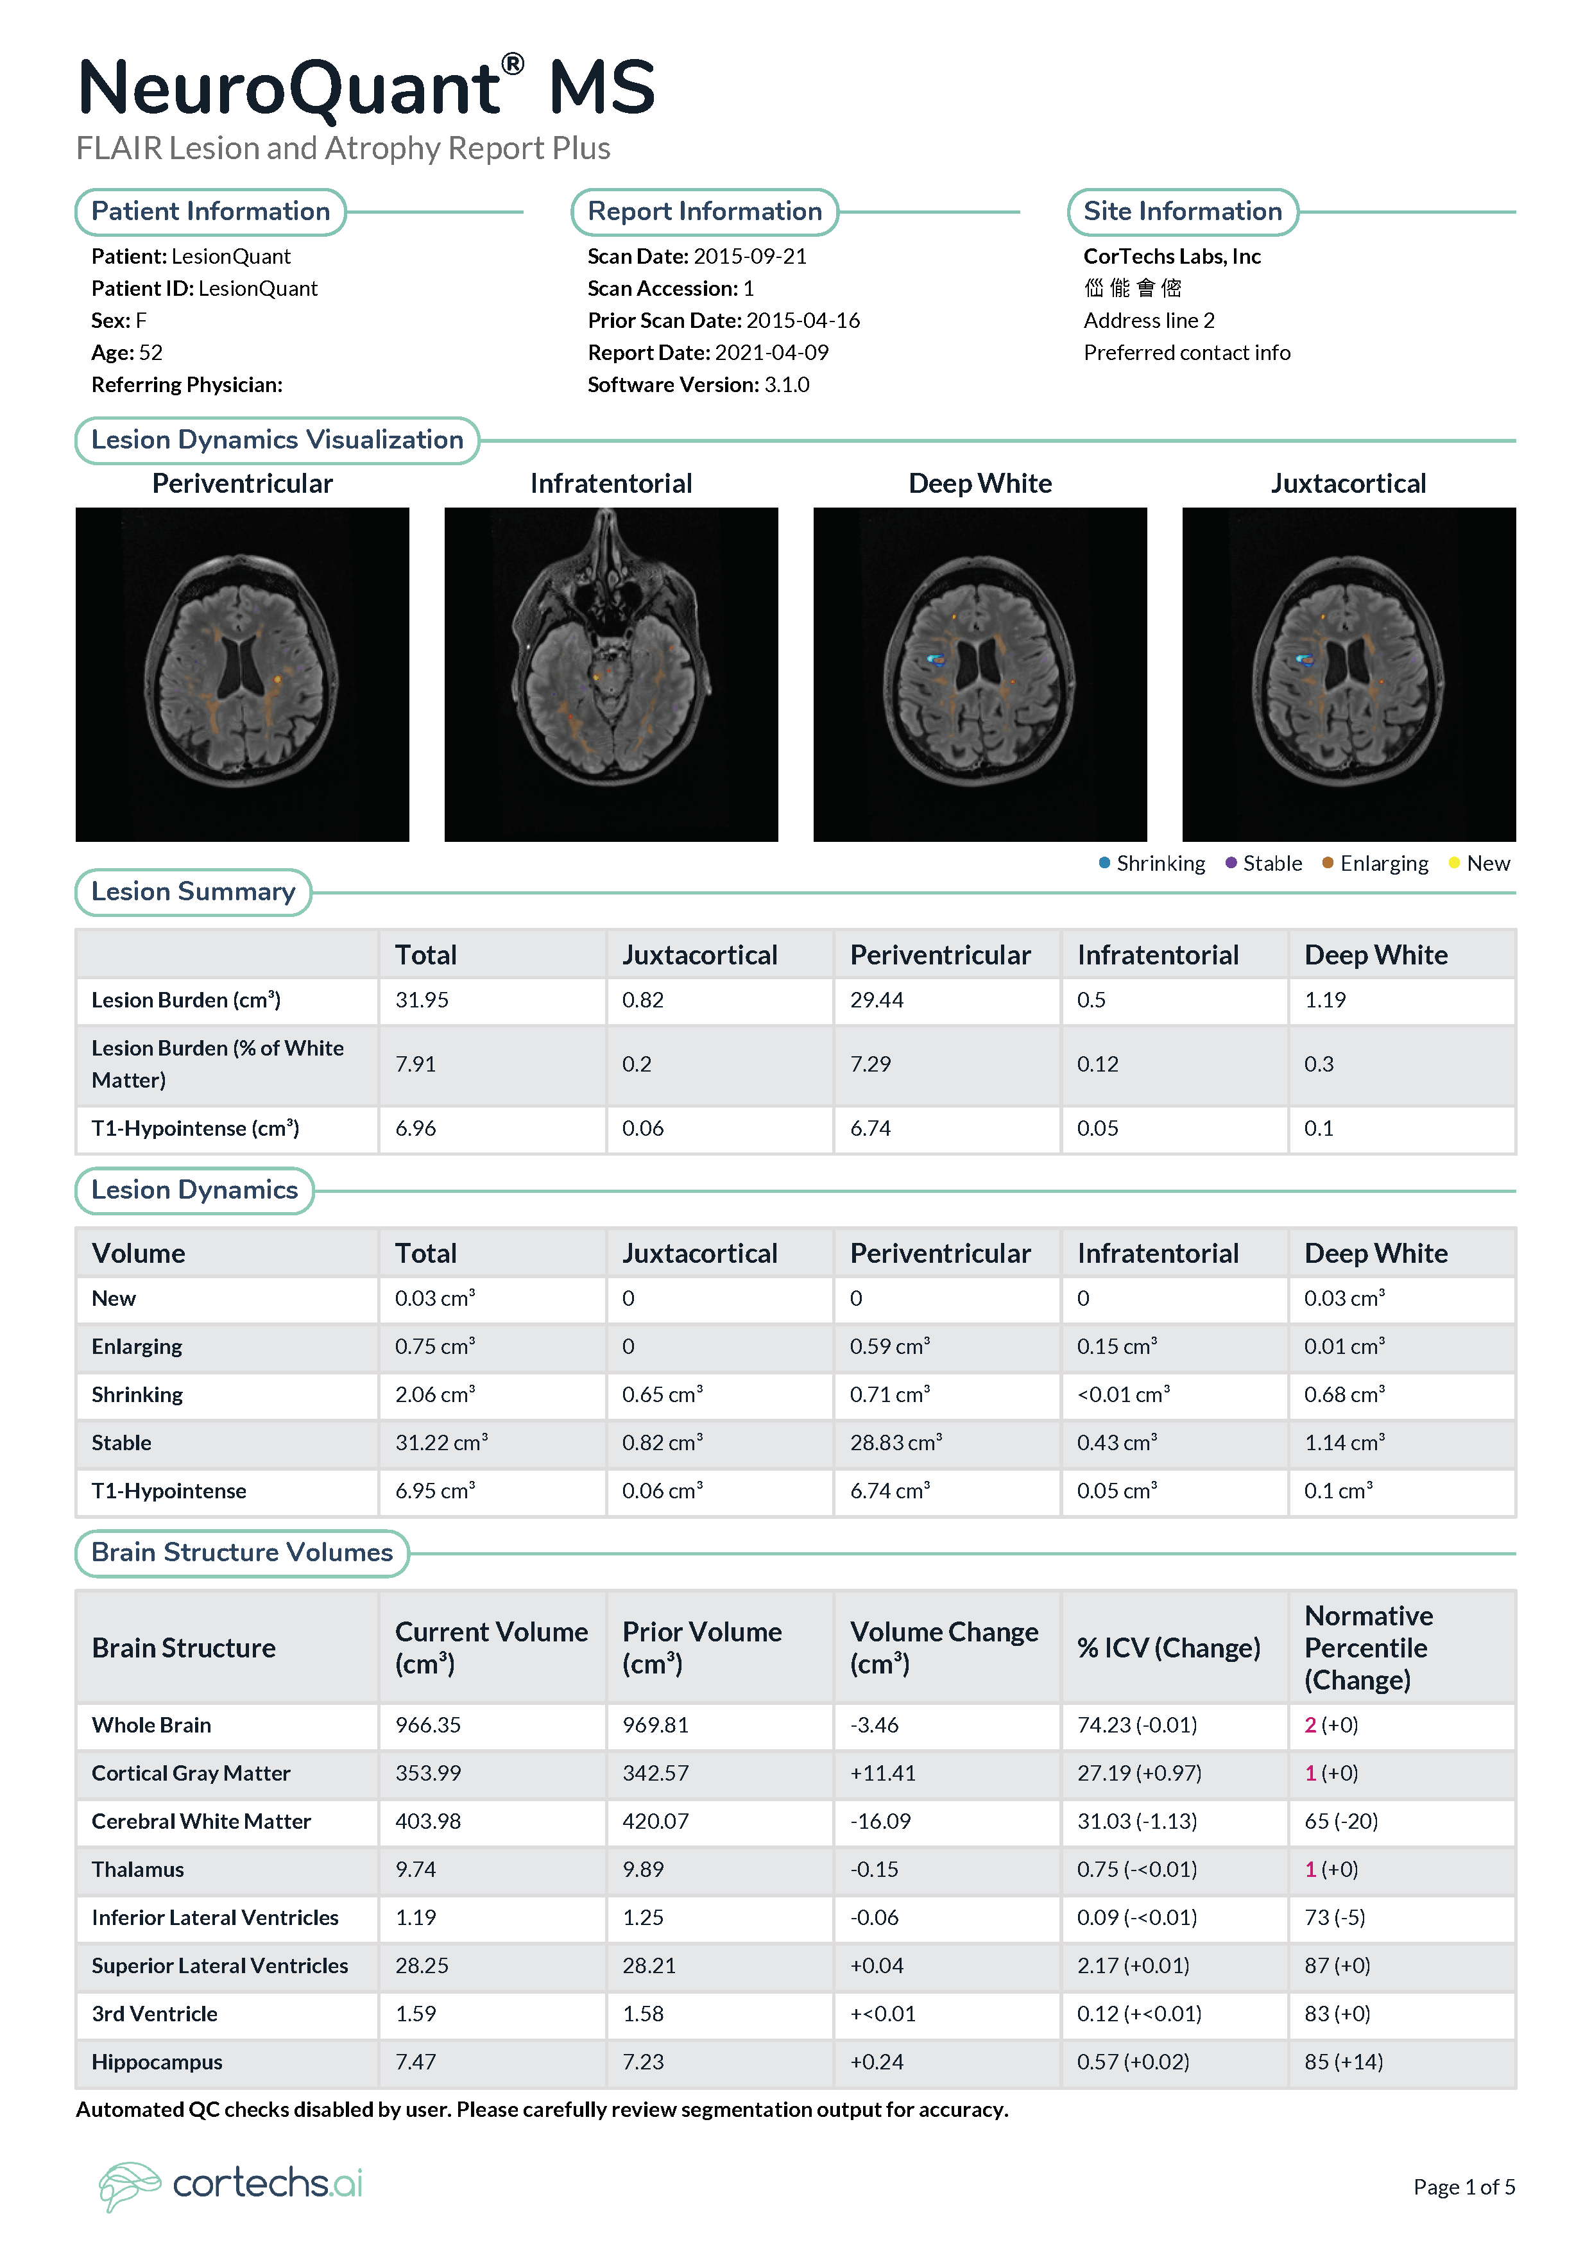
Task: Click Cerebral White Matter percentile 65 (-20)
Action: click(1340, 1820)
